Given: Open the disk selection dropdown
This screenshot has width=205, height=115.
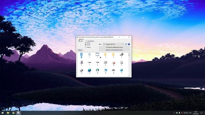Looking at the screenshot, I should coord(113,44).
